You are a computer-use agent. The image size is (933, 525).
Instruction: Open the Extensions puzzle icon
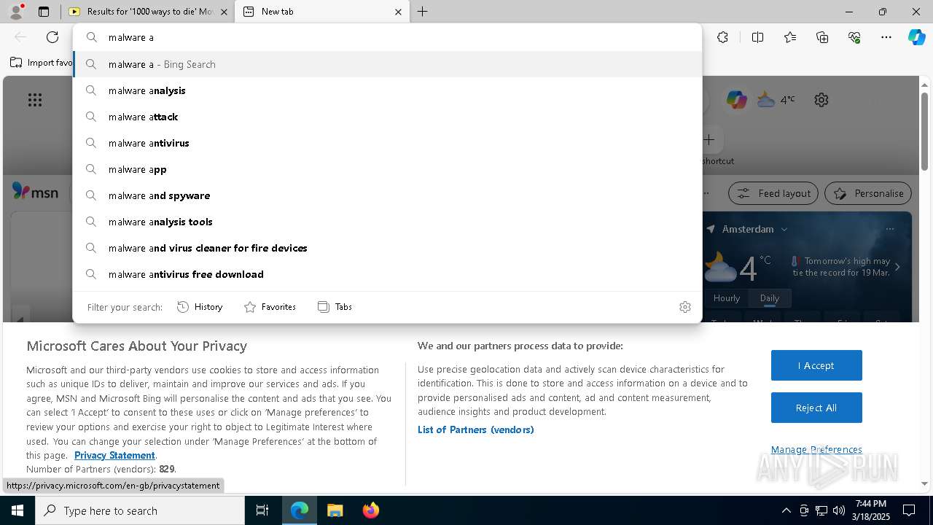click(722, 37)
